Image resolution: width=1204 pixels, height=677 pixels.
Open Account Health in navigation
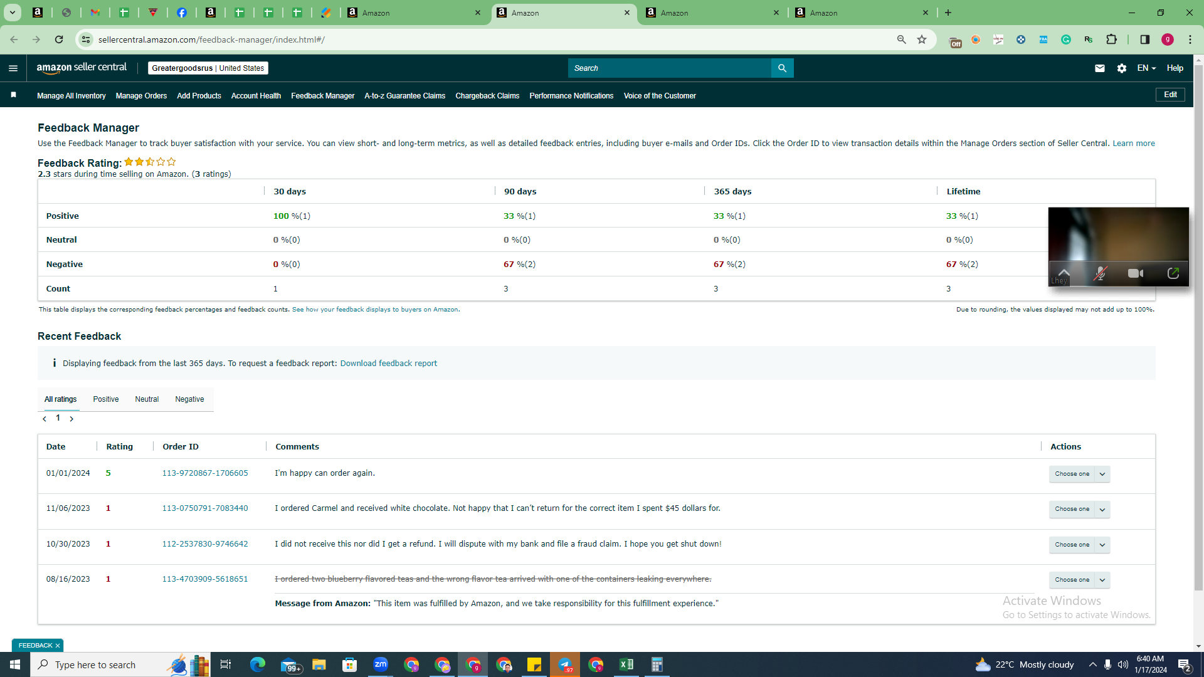click(x=256, y=96)
